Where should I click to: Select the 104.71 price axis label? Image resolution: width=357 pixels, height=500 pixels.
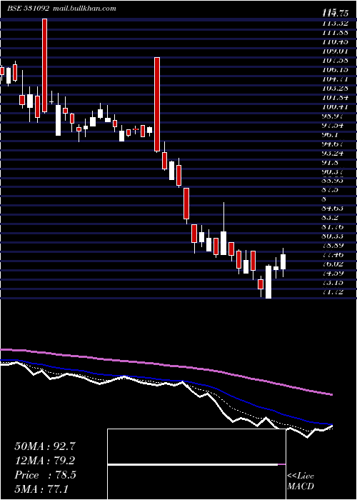pos(333,79)
